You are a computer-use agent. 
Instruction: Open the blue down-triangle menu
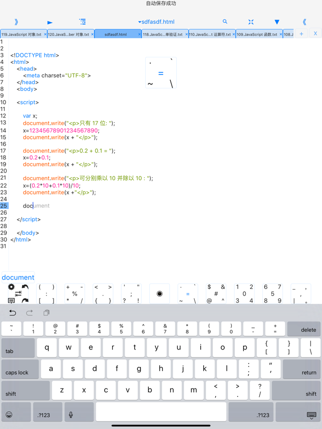pyautogui.click(x=277, y=22)
